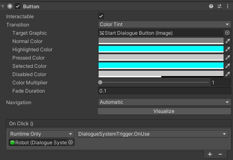Screen dimensions: 233x160
Task: Open the DialogueSystemTrigger.OnUse function dropdown
Action: point(153,134)
